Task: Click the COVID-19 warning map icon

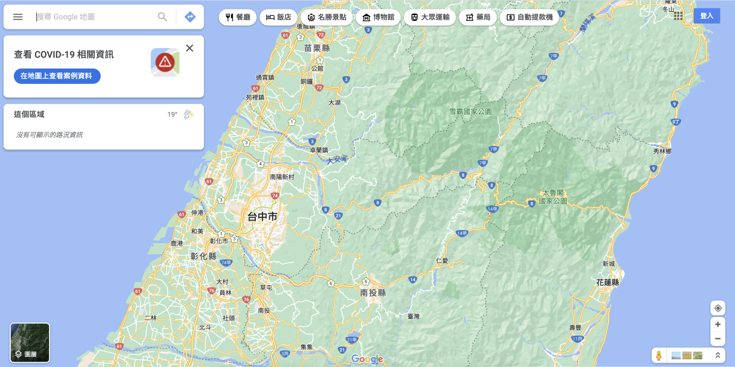Action: (165, 62)
